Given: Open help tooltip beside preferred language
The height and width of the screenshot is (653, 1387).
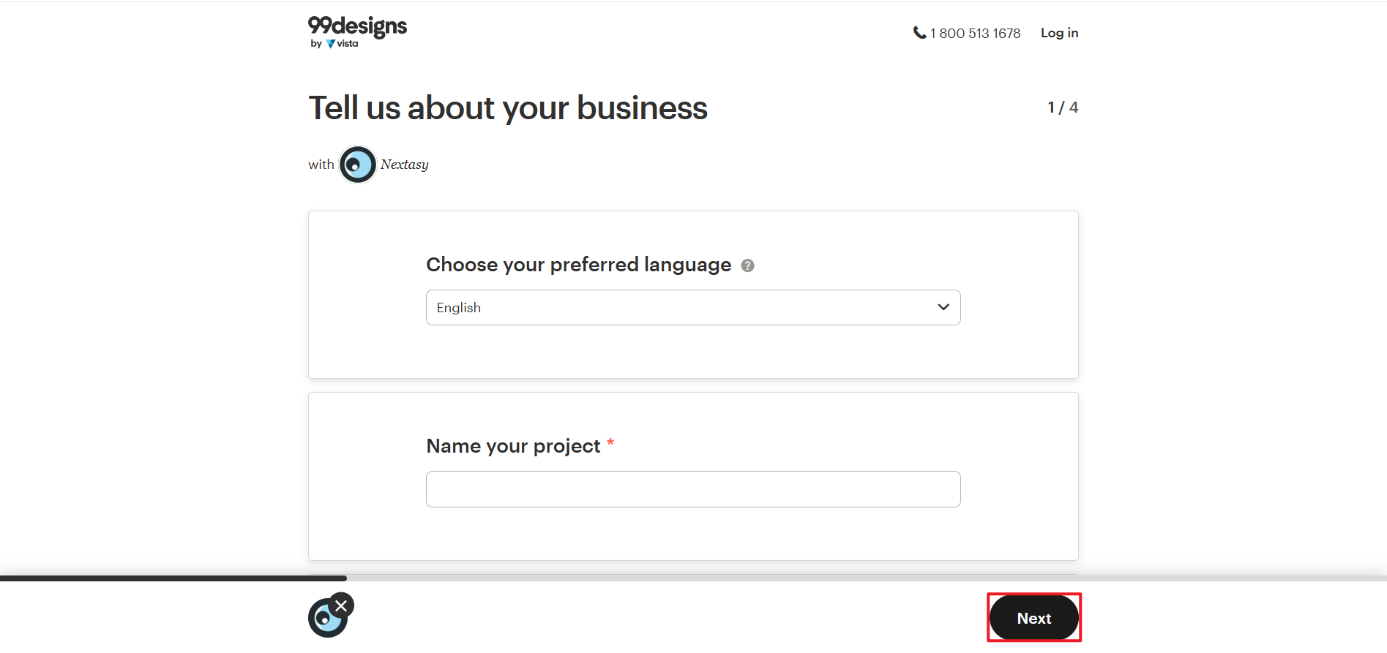Looking at the screenshot, I should pyautogui.click(x=747, y=265).
